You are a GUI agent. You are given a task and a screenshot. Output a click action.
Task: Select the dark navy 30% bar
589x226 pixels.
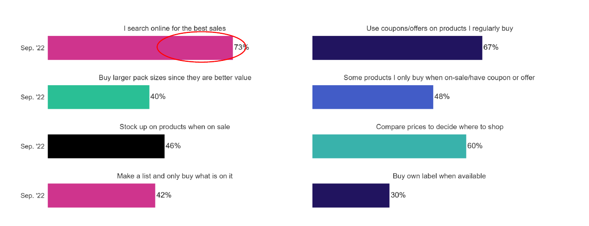pos(351,195)
